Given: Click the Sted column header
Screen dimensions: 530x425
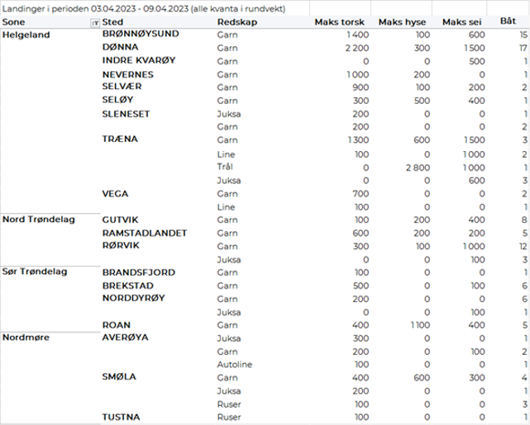Looking at the screenshot, I should coord(112,22).
